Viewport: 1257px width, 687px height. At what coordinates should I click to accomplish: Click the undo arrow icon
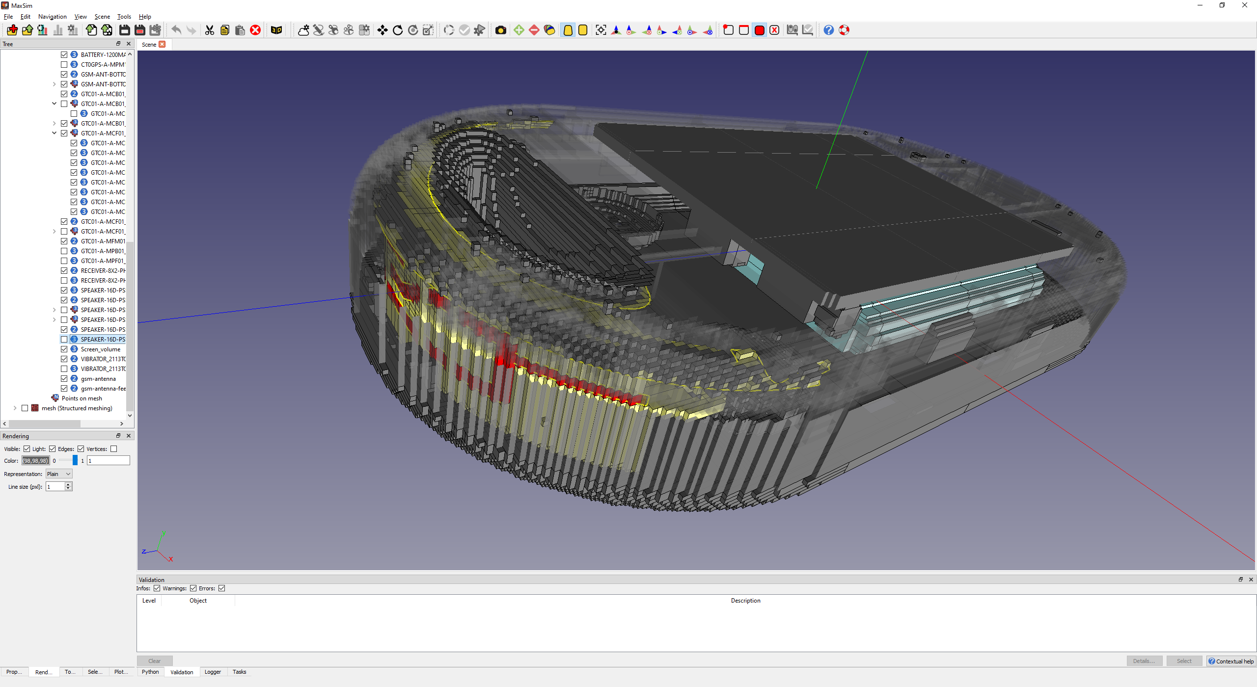(176, 30)
